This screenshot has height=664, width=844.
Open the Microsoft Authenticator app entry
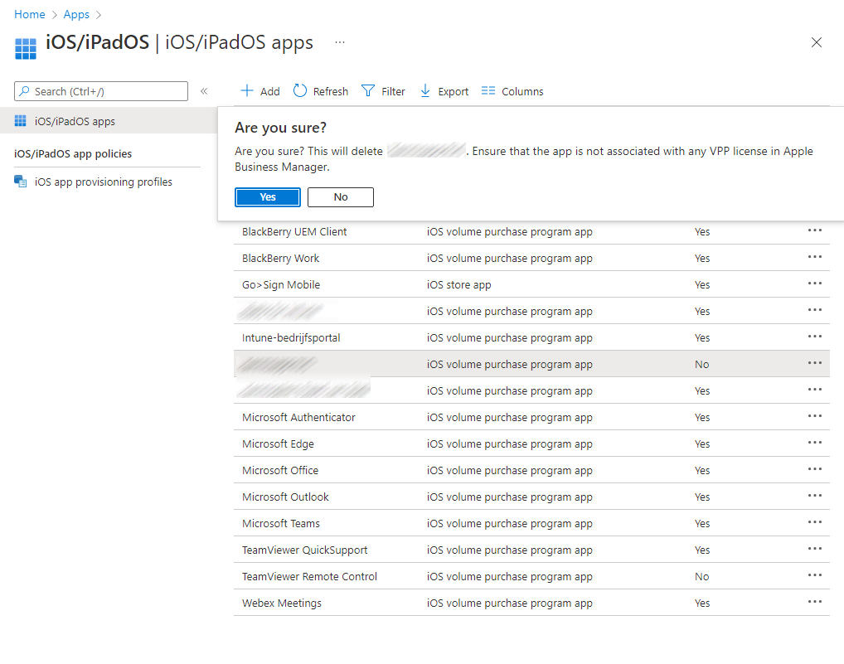pos(298,417)
